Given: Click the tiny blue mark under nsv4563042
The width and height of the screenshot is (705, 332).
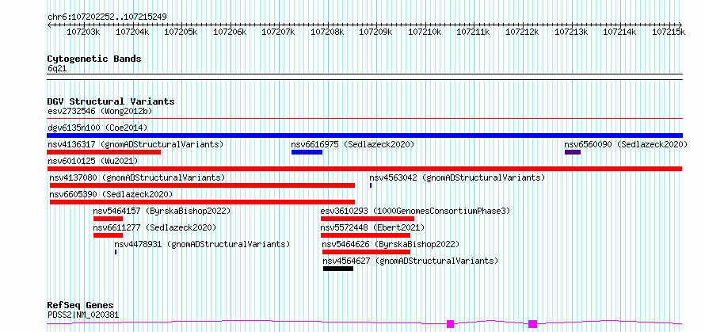Looking at the screenshot, I should [371, 185].
